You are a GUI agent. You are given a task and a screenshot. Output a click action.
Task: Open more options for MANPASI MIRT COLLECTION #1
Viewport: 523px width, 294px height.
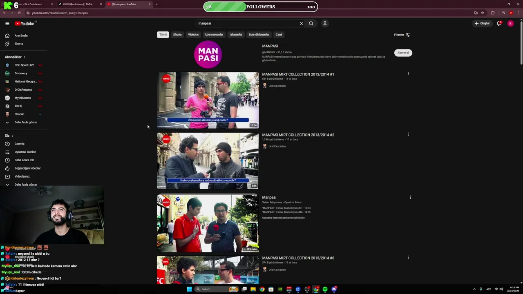[x=408, y=73]
